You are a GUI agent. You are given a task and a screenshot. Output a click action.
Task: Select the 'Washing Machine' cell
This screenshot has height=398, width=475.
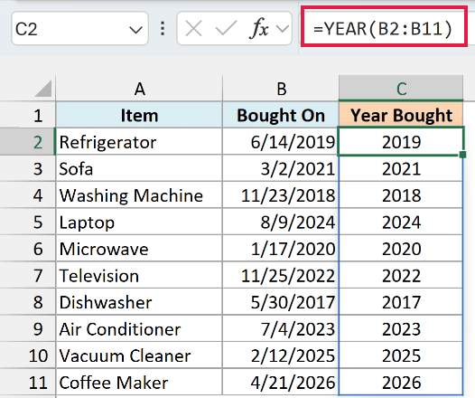tap(139, 195)
